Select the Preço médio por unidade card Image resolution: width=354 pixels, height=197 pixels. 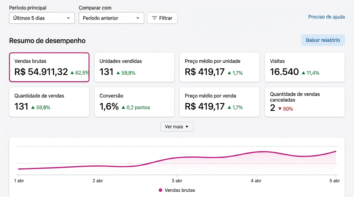219,67
